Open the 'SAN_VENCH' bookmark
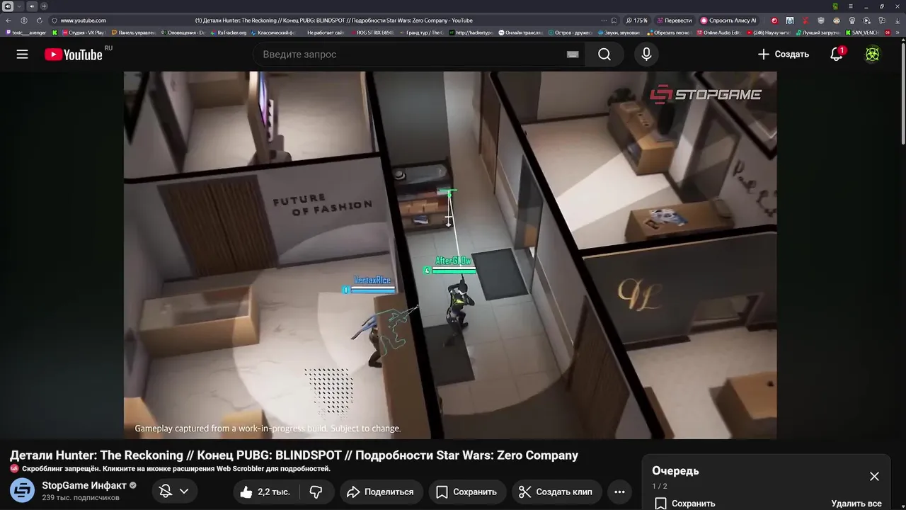The image size is (906, 510). 861,33
